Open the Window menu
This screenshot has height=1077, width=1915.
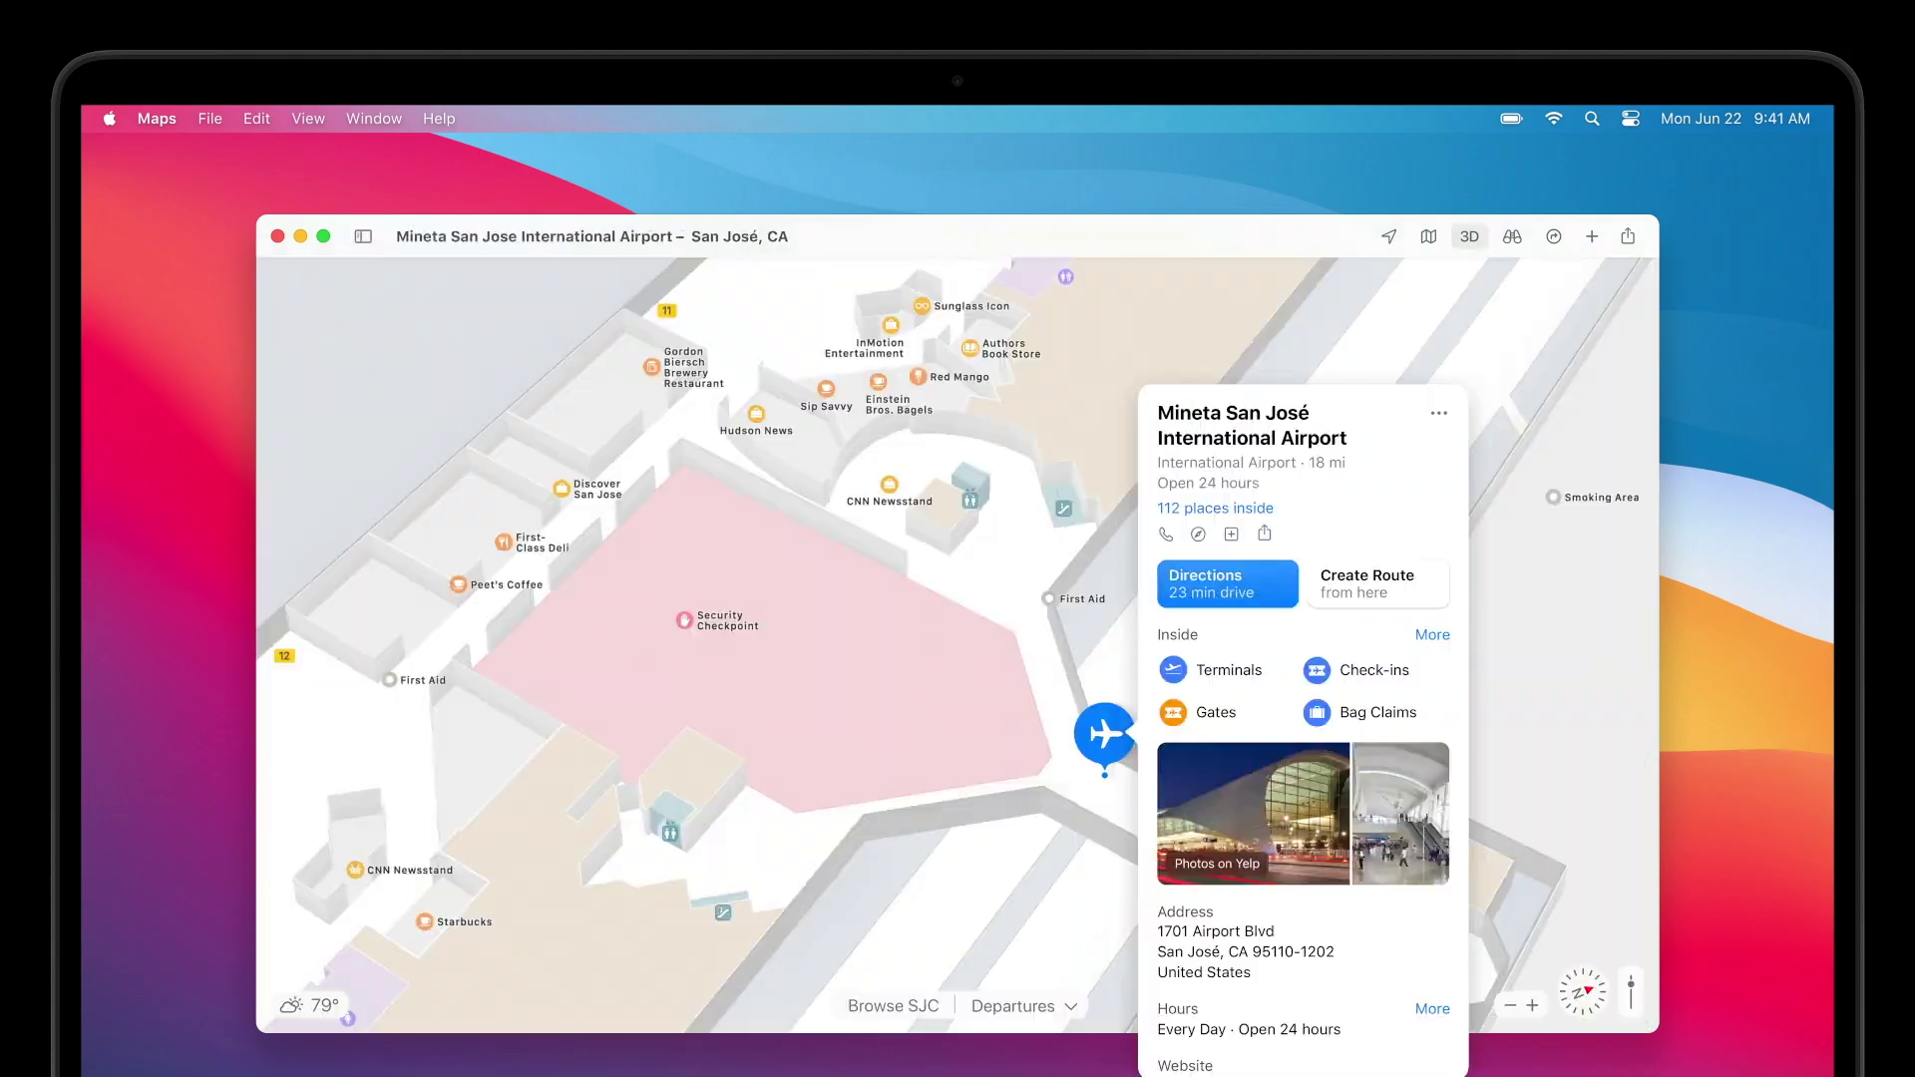click(373, 119)
